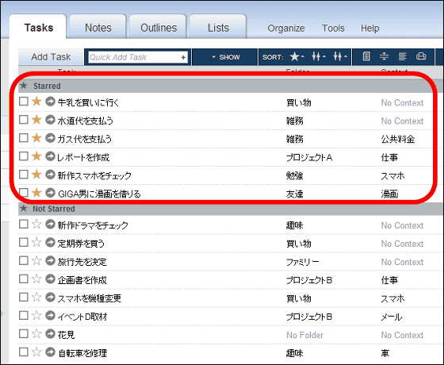The image size is (444, 365).
Task: Click the multi-line list view icon
Action: [403, 56]
